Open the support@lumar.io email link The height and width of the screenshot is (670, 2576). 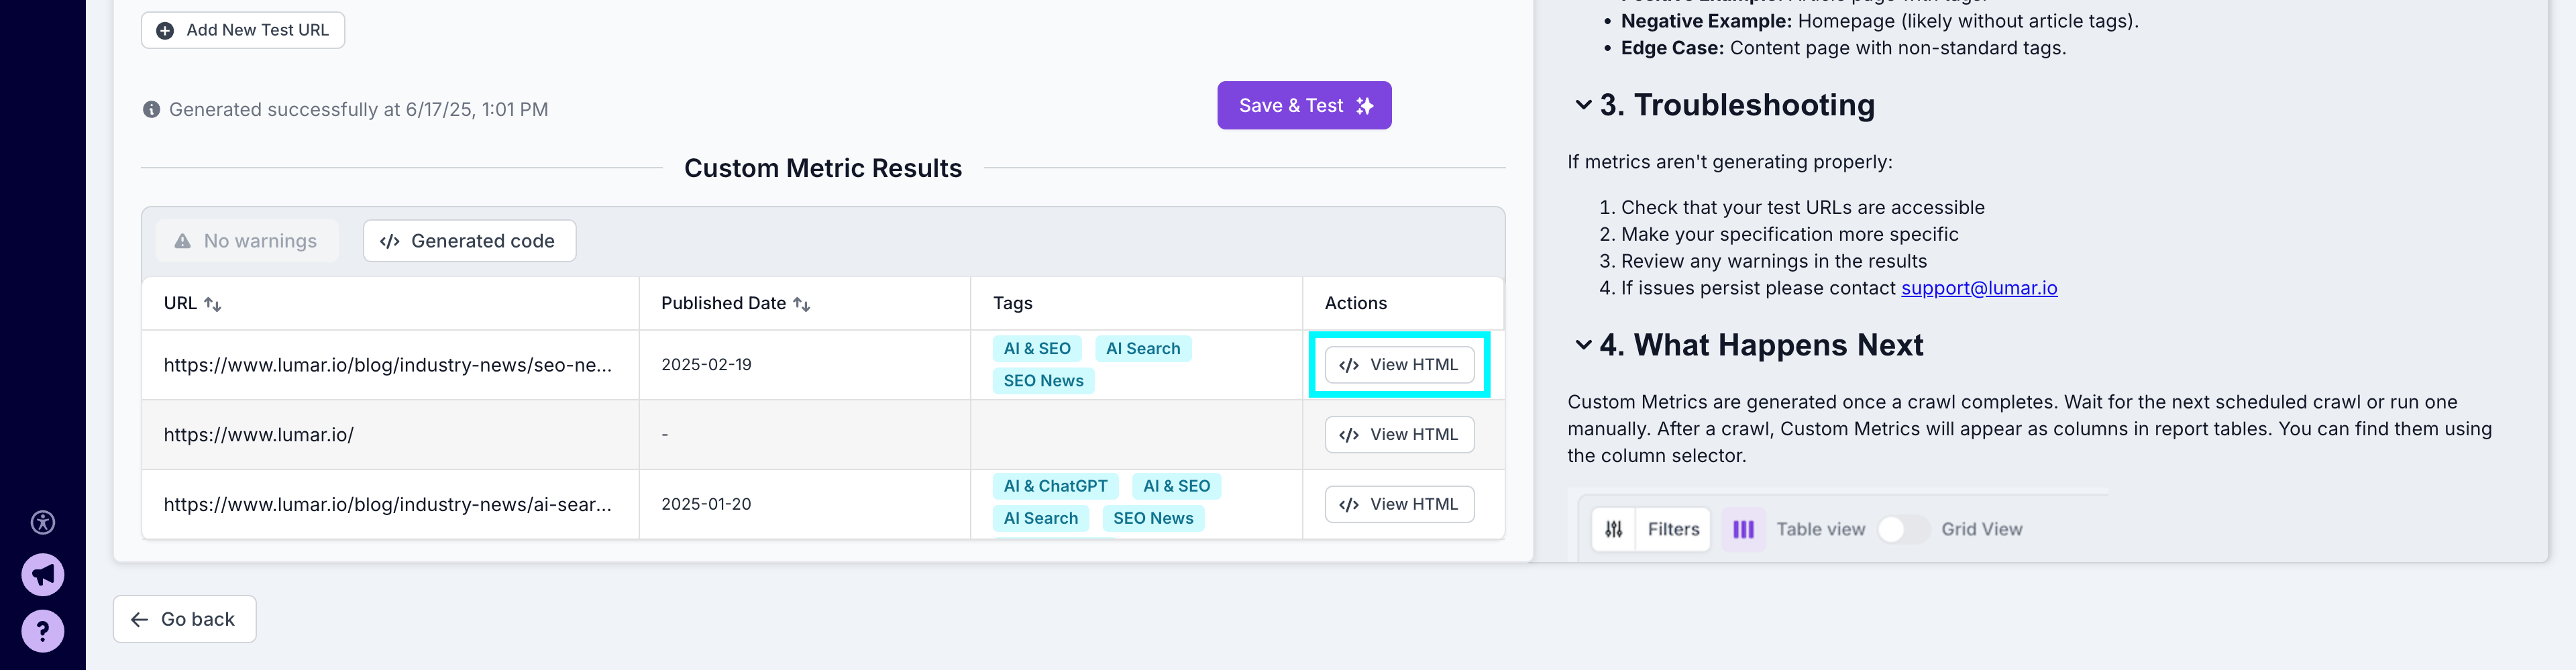point(1979,288)
